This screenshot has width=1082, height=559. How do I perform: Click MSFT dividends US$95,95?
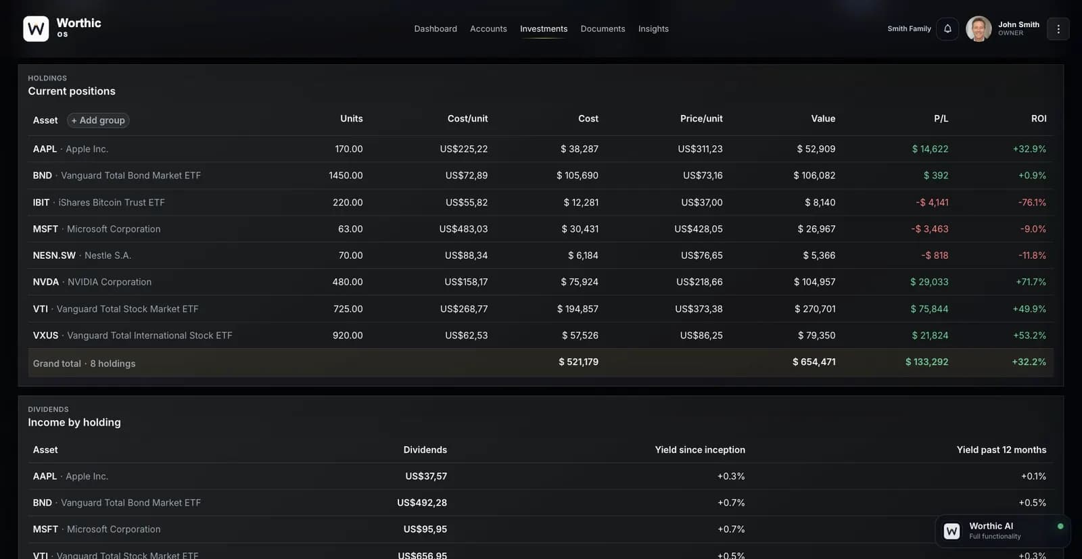(425, 529)
